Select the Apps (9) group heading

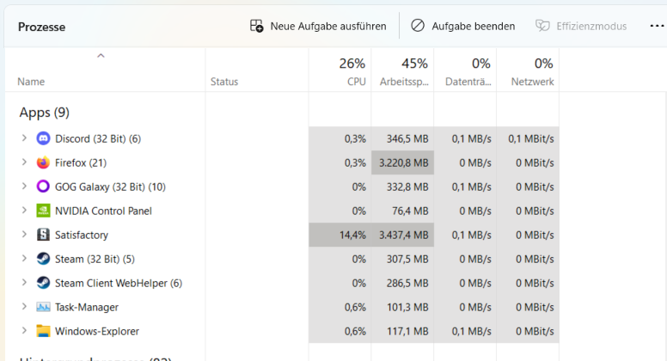point(44,113)
